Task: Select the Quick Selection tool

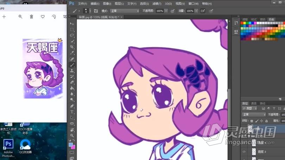Action: (x=72, y=41)
